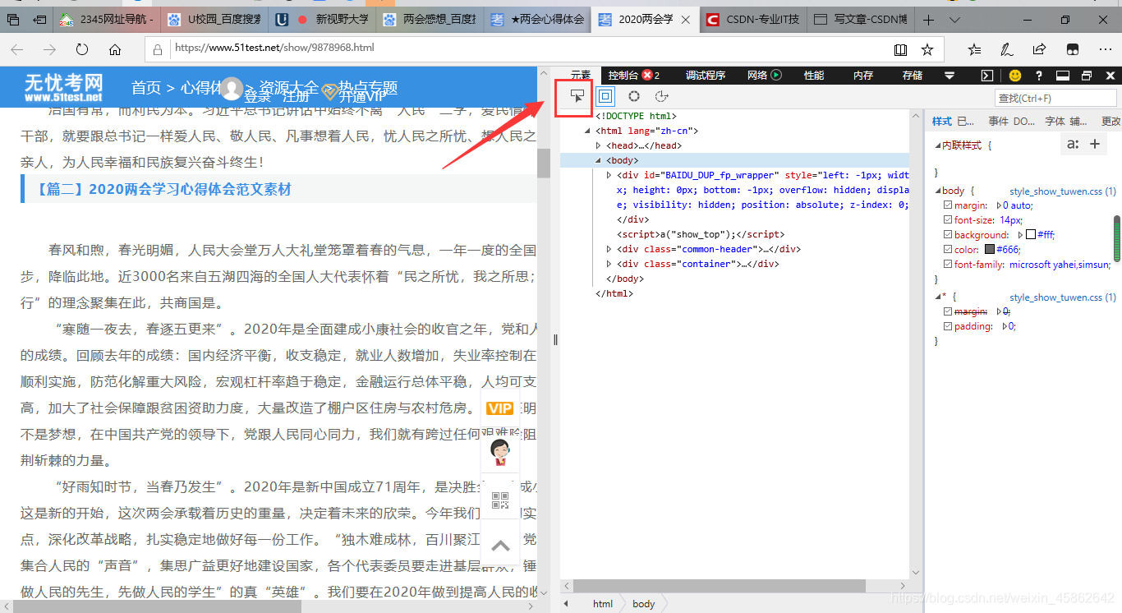
Task: Select the Events pane tab 事件
Action: pos(998,121)
